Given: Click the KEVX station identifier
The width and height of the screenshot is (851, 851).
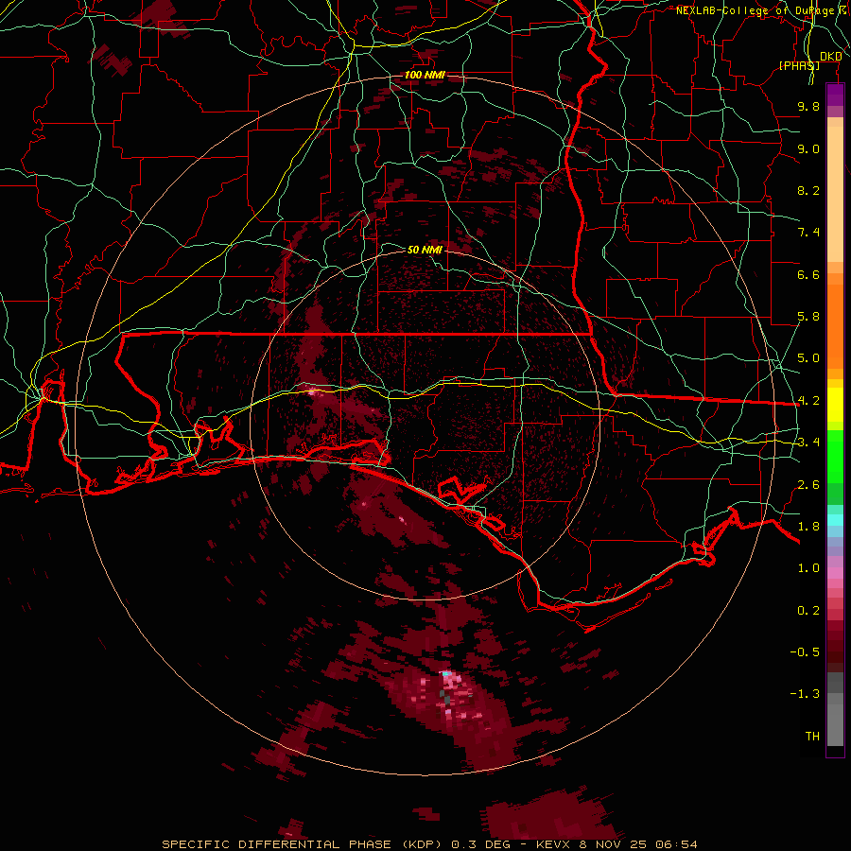Looking at the screenshot, I should [553, 844].
